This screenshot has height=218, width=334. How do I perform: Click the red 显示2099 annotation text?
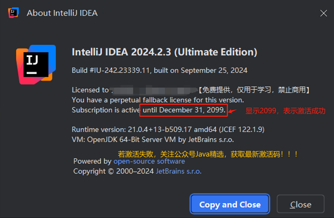(x=285, y=111)
